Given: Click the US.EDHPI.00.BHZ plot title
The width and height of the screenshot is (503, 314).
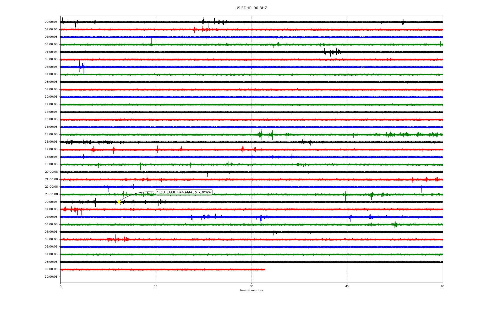Looking at the screenshot, I should point(251,8).
